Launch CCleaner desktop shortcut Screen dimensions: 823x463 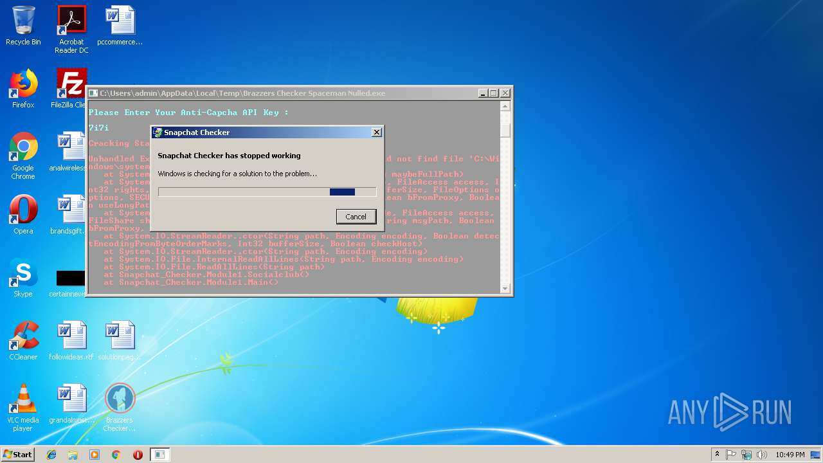(x=23, y=341)
